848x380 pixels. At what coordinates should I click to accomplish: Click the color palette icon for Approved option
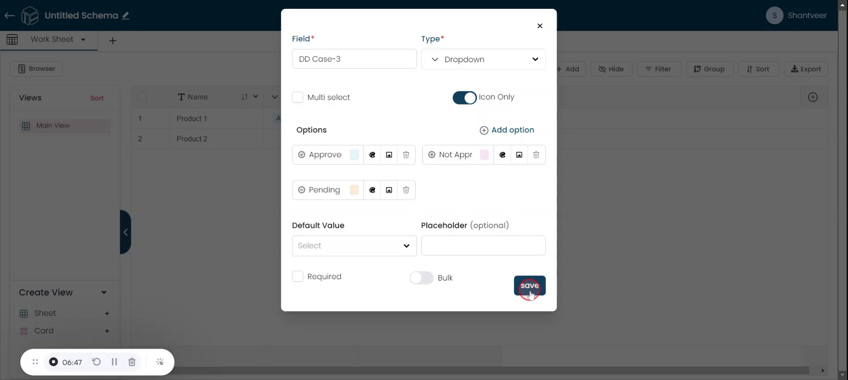372,155
